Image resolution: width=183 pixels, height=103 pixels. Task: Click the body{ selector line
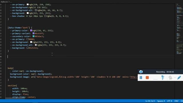click(11, 68)
